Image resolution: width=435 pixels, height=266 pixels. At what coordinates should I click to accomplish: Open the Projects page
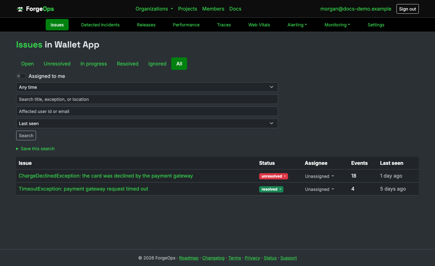[x=188, y=9]
